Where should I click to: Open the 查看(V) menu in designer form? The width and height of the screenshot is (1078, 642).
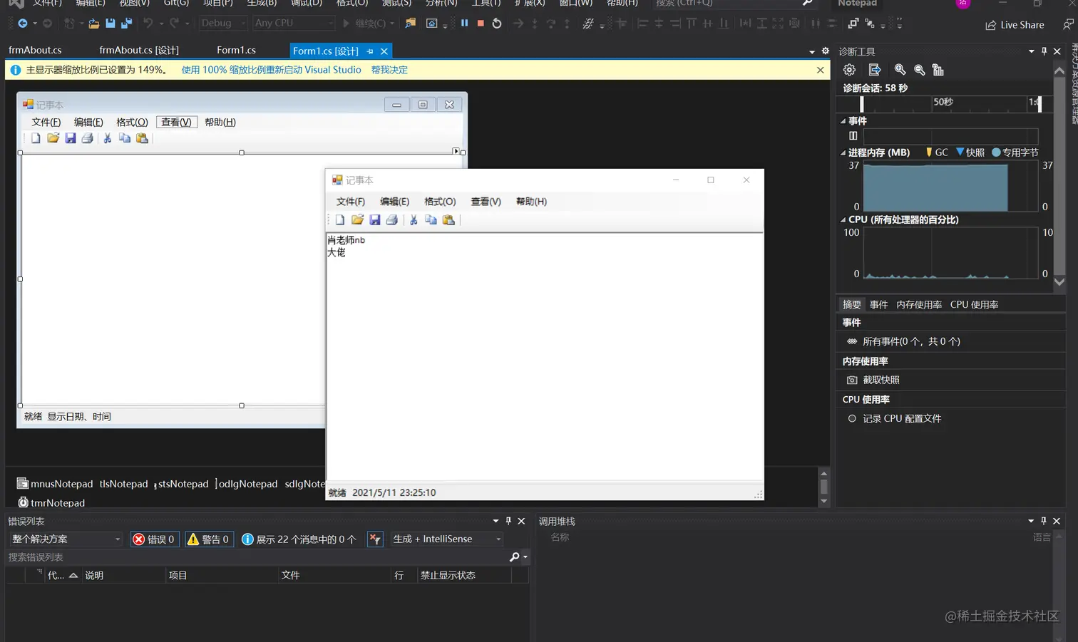(176, 123)
